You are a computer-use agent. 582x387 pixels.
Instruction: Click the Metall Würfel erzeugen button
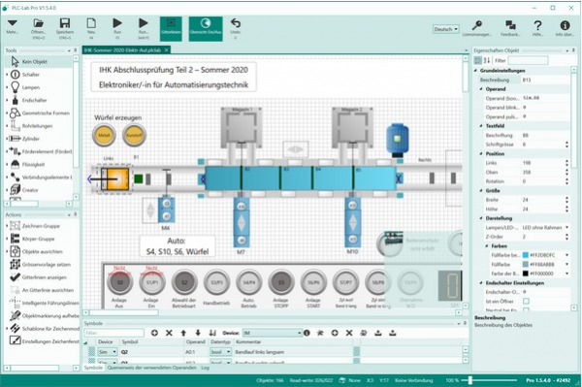point(105,135)
